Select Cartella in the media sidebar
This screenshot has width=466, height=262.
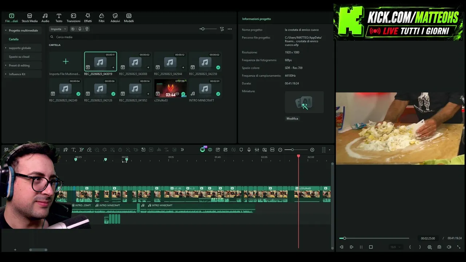tap(13, 39)
